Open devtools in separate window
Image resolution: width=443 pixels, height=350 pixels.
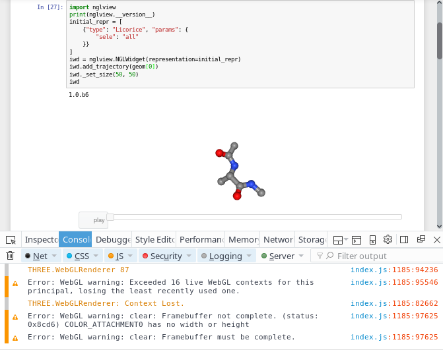click(421, 239)
